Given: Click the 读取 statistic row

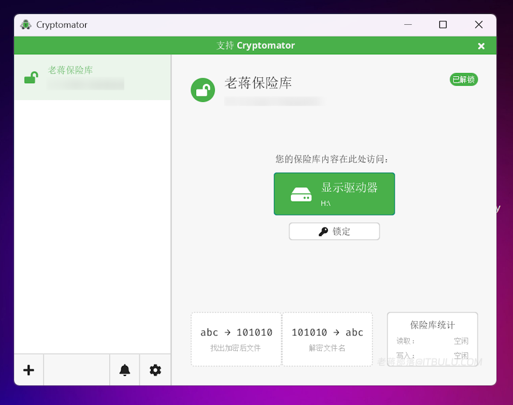Looking at the screenshot, I should coord(432,341).
